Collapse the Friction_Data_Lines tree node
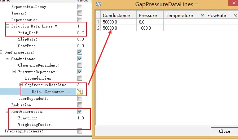The image size is (238, 140). pyautogui.click(x=7, y=26)
